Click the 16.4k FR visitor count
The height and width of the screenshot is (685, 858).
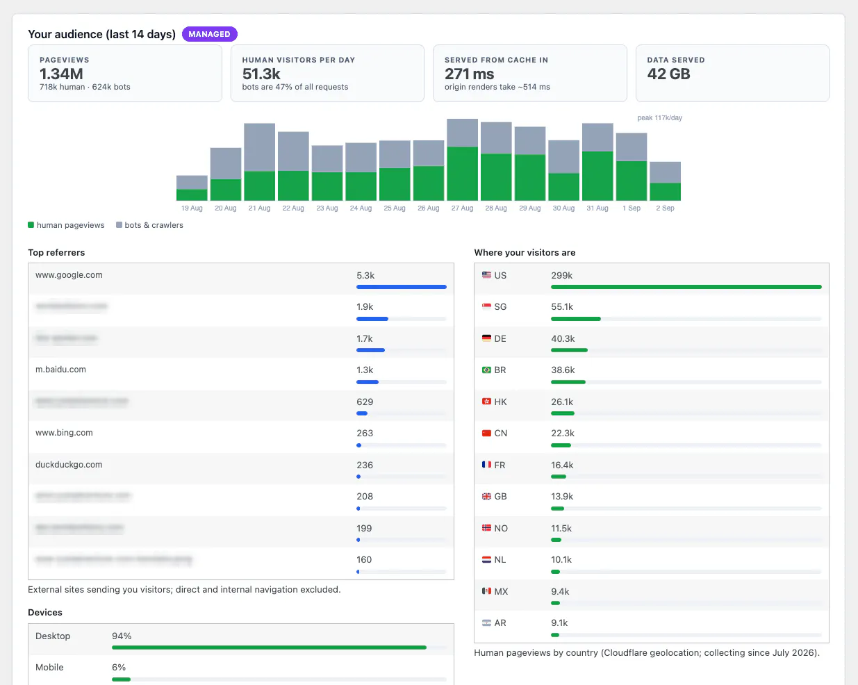[562, 465]
